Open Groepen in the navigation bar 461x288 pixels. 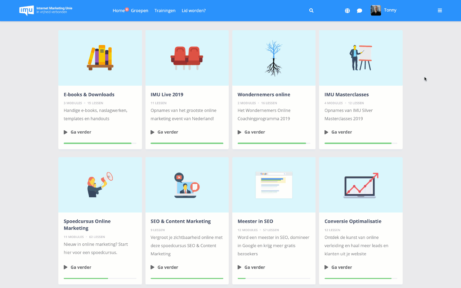139,10
